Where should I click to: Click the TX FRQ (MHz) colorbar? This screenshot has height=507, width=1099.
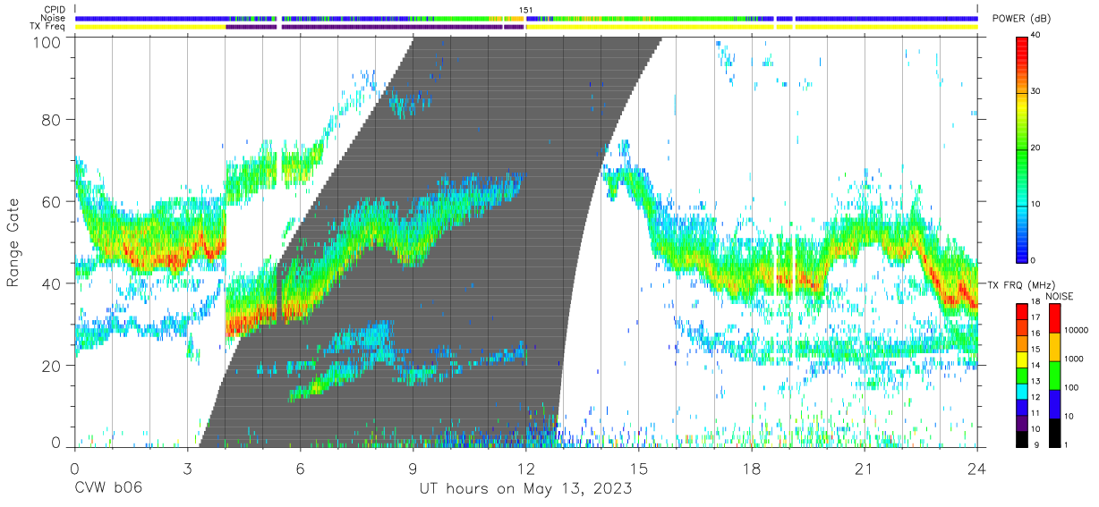pyautogui.click(x=1022, y=374)
